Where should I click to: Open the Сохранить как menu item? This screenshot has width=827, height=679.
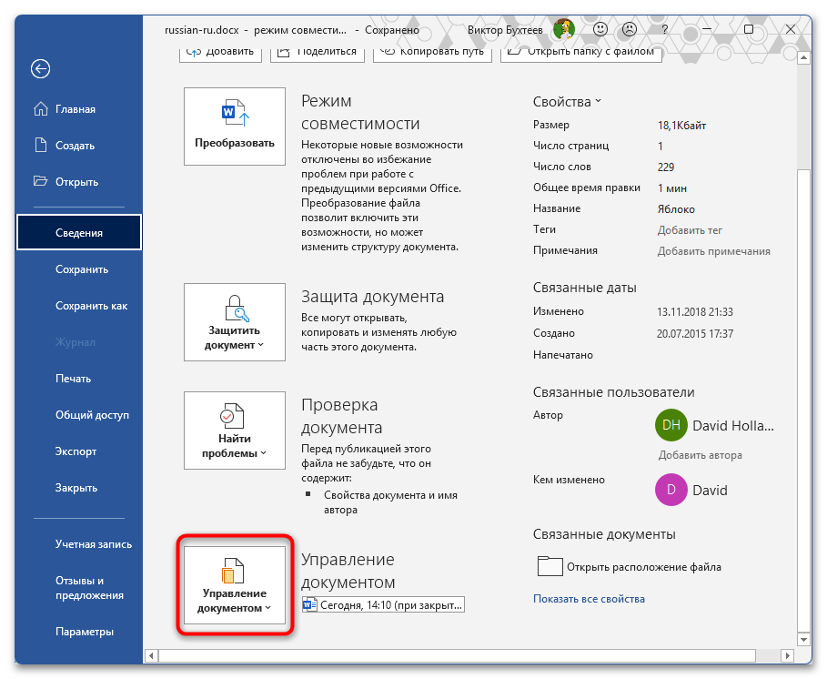point(91,306)
